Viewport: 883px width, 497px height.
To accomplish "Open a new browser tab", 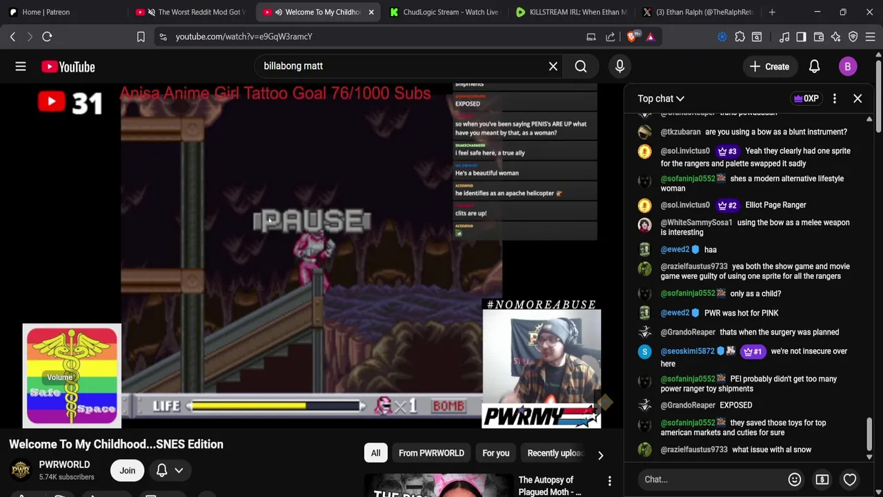I will click(772, 12).
